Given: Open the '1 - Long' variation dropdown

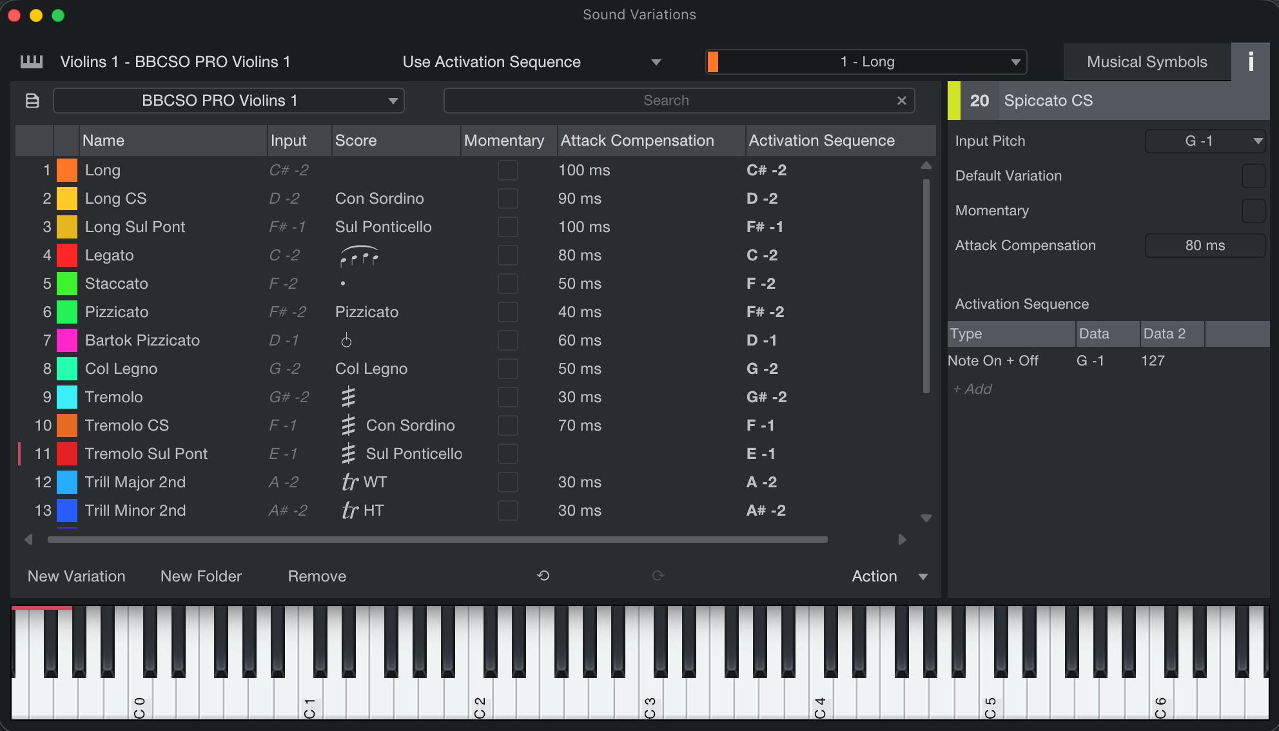Looking at the screenshot, I should 866,62.
